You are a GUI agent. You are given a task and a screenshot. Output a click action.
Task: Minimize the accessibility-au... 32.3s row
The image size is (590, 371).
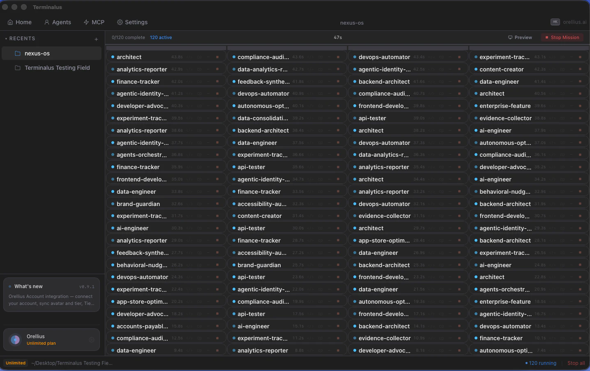tap(329, 204)
